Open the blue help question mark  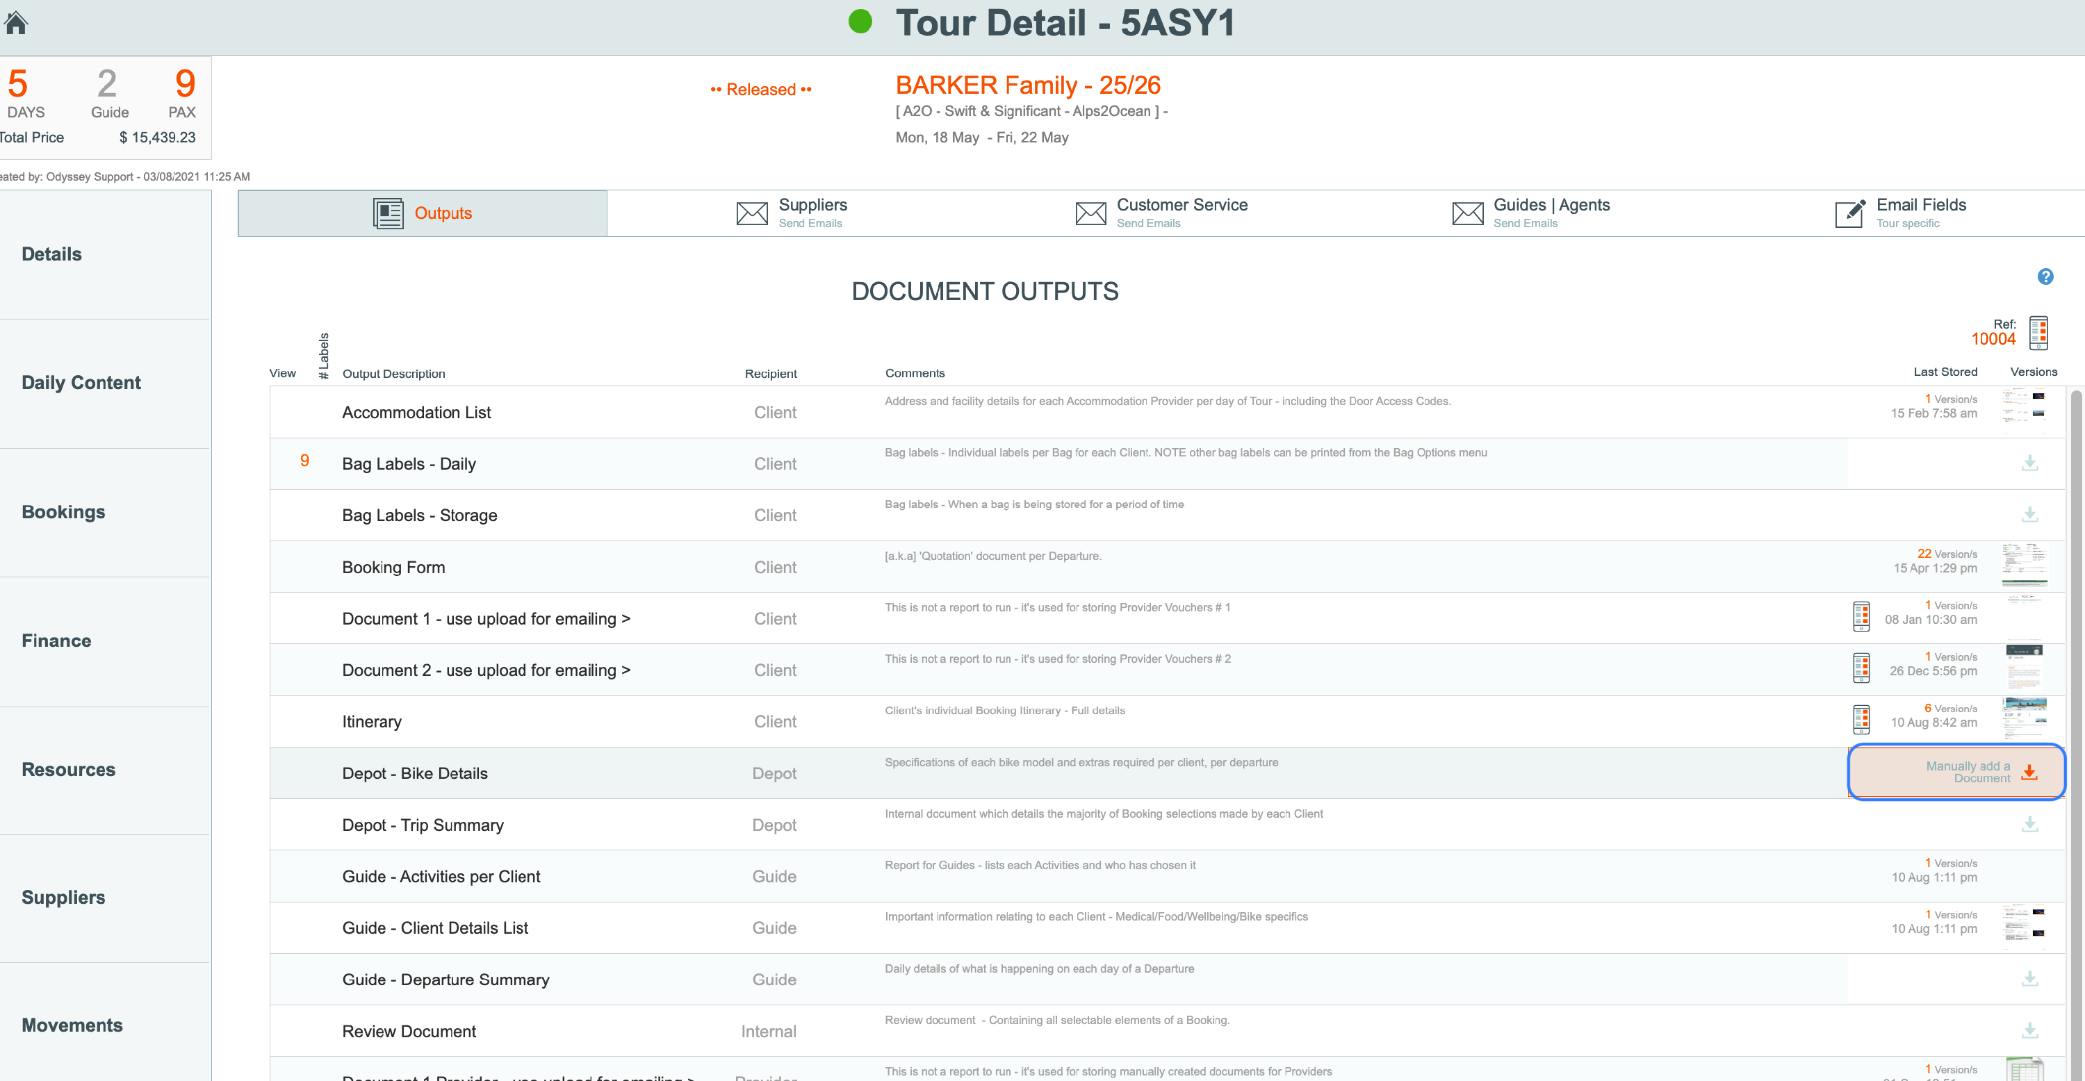coord(2045,277)
